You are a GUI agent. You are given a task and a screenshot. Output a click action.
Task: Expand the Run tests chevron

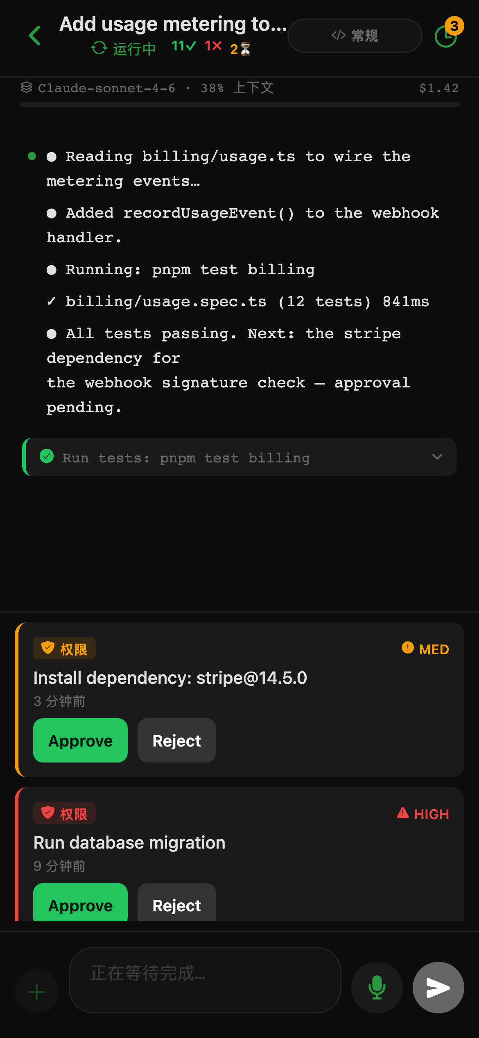[437, 457]
